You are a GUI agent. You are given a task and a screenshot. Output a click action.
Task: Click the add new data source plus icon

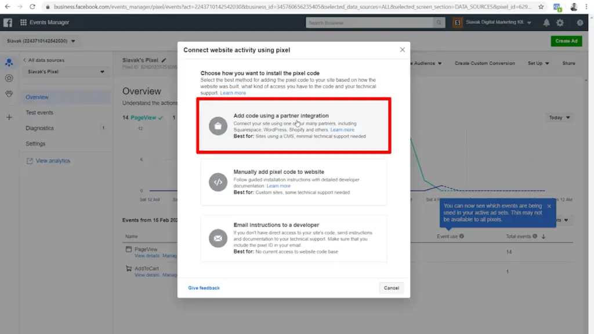[9, 117]
